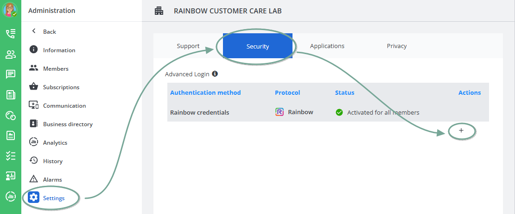Click the green Activated status checkmark
Viewport: 515px width, 214px height.
(x=339, y=112)
